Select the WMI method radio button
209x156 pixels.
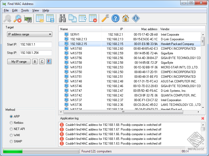point(11,135)
